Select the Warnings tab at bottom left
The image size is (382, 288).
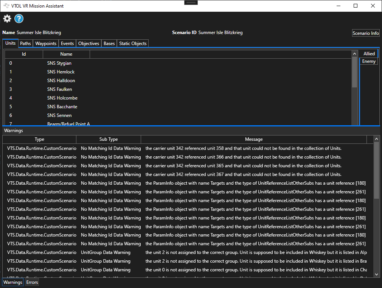click(12, 282)
